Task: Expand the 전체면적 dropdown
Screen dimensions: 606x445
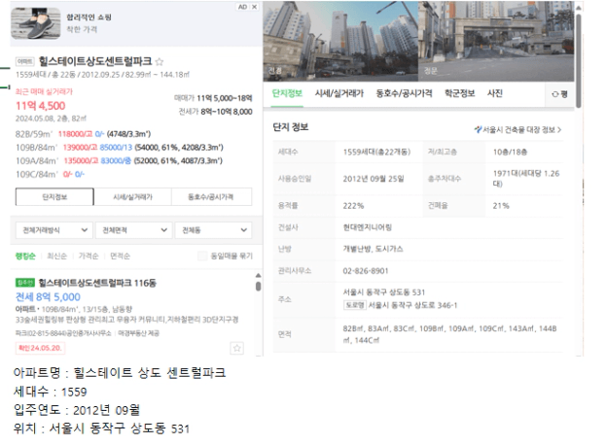Action: click(x=133, y=230)
